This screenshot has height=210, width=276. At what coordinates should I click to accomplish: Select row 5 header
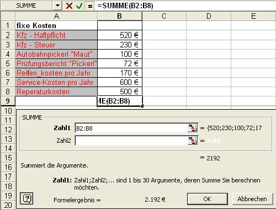8,63
